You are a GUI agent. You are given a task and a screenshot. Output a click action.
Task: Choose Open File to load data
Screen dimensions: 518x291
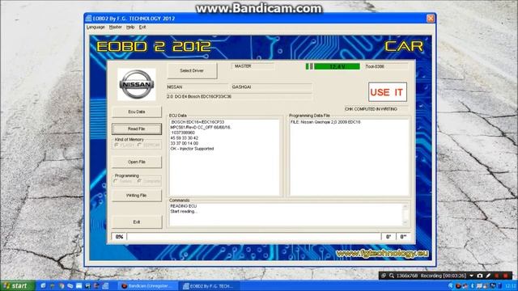pos(137,162)
